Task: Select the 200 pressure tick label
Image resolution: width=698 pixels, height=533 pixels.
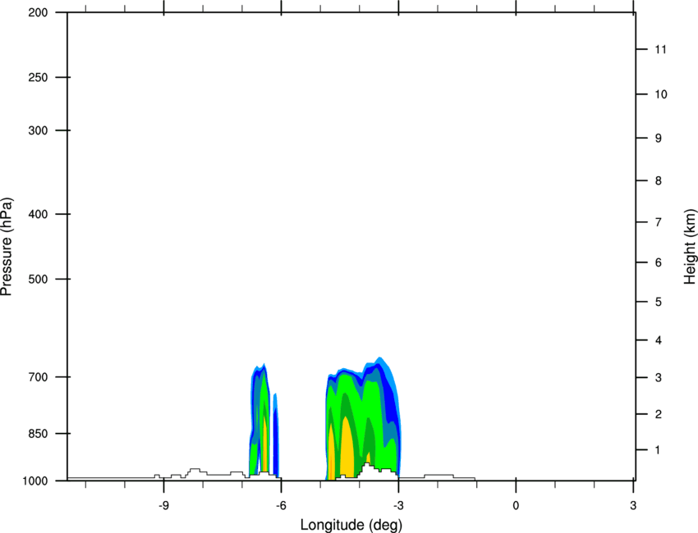Action: (38, 12)
